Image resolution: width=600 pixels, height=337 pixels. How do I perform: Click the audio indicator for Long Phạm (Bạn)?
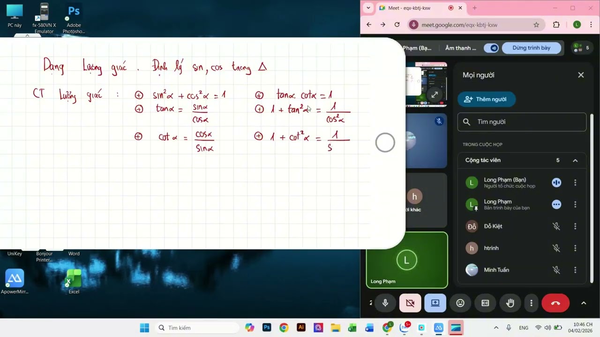tap(556, 183)
